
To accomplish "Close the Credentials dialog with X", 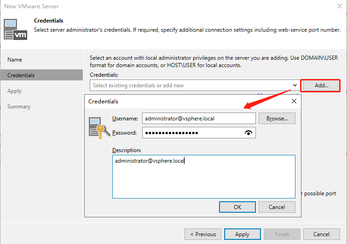I will click(294, 101).
